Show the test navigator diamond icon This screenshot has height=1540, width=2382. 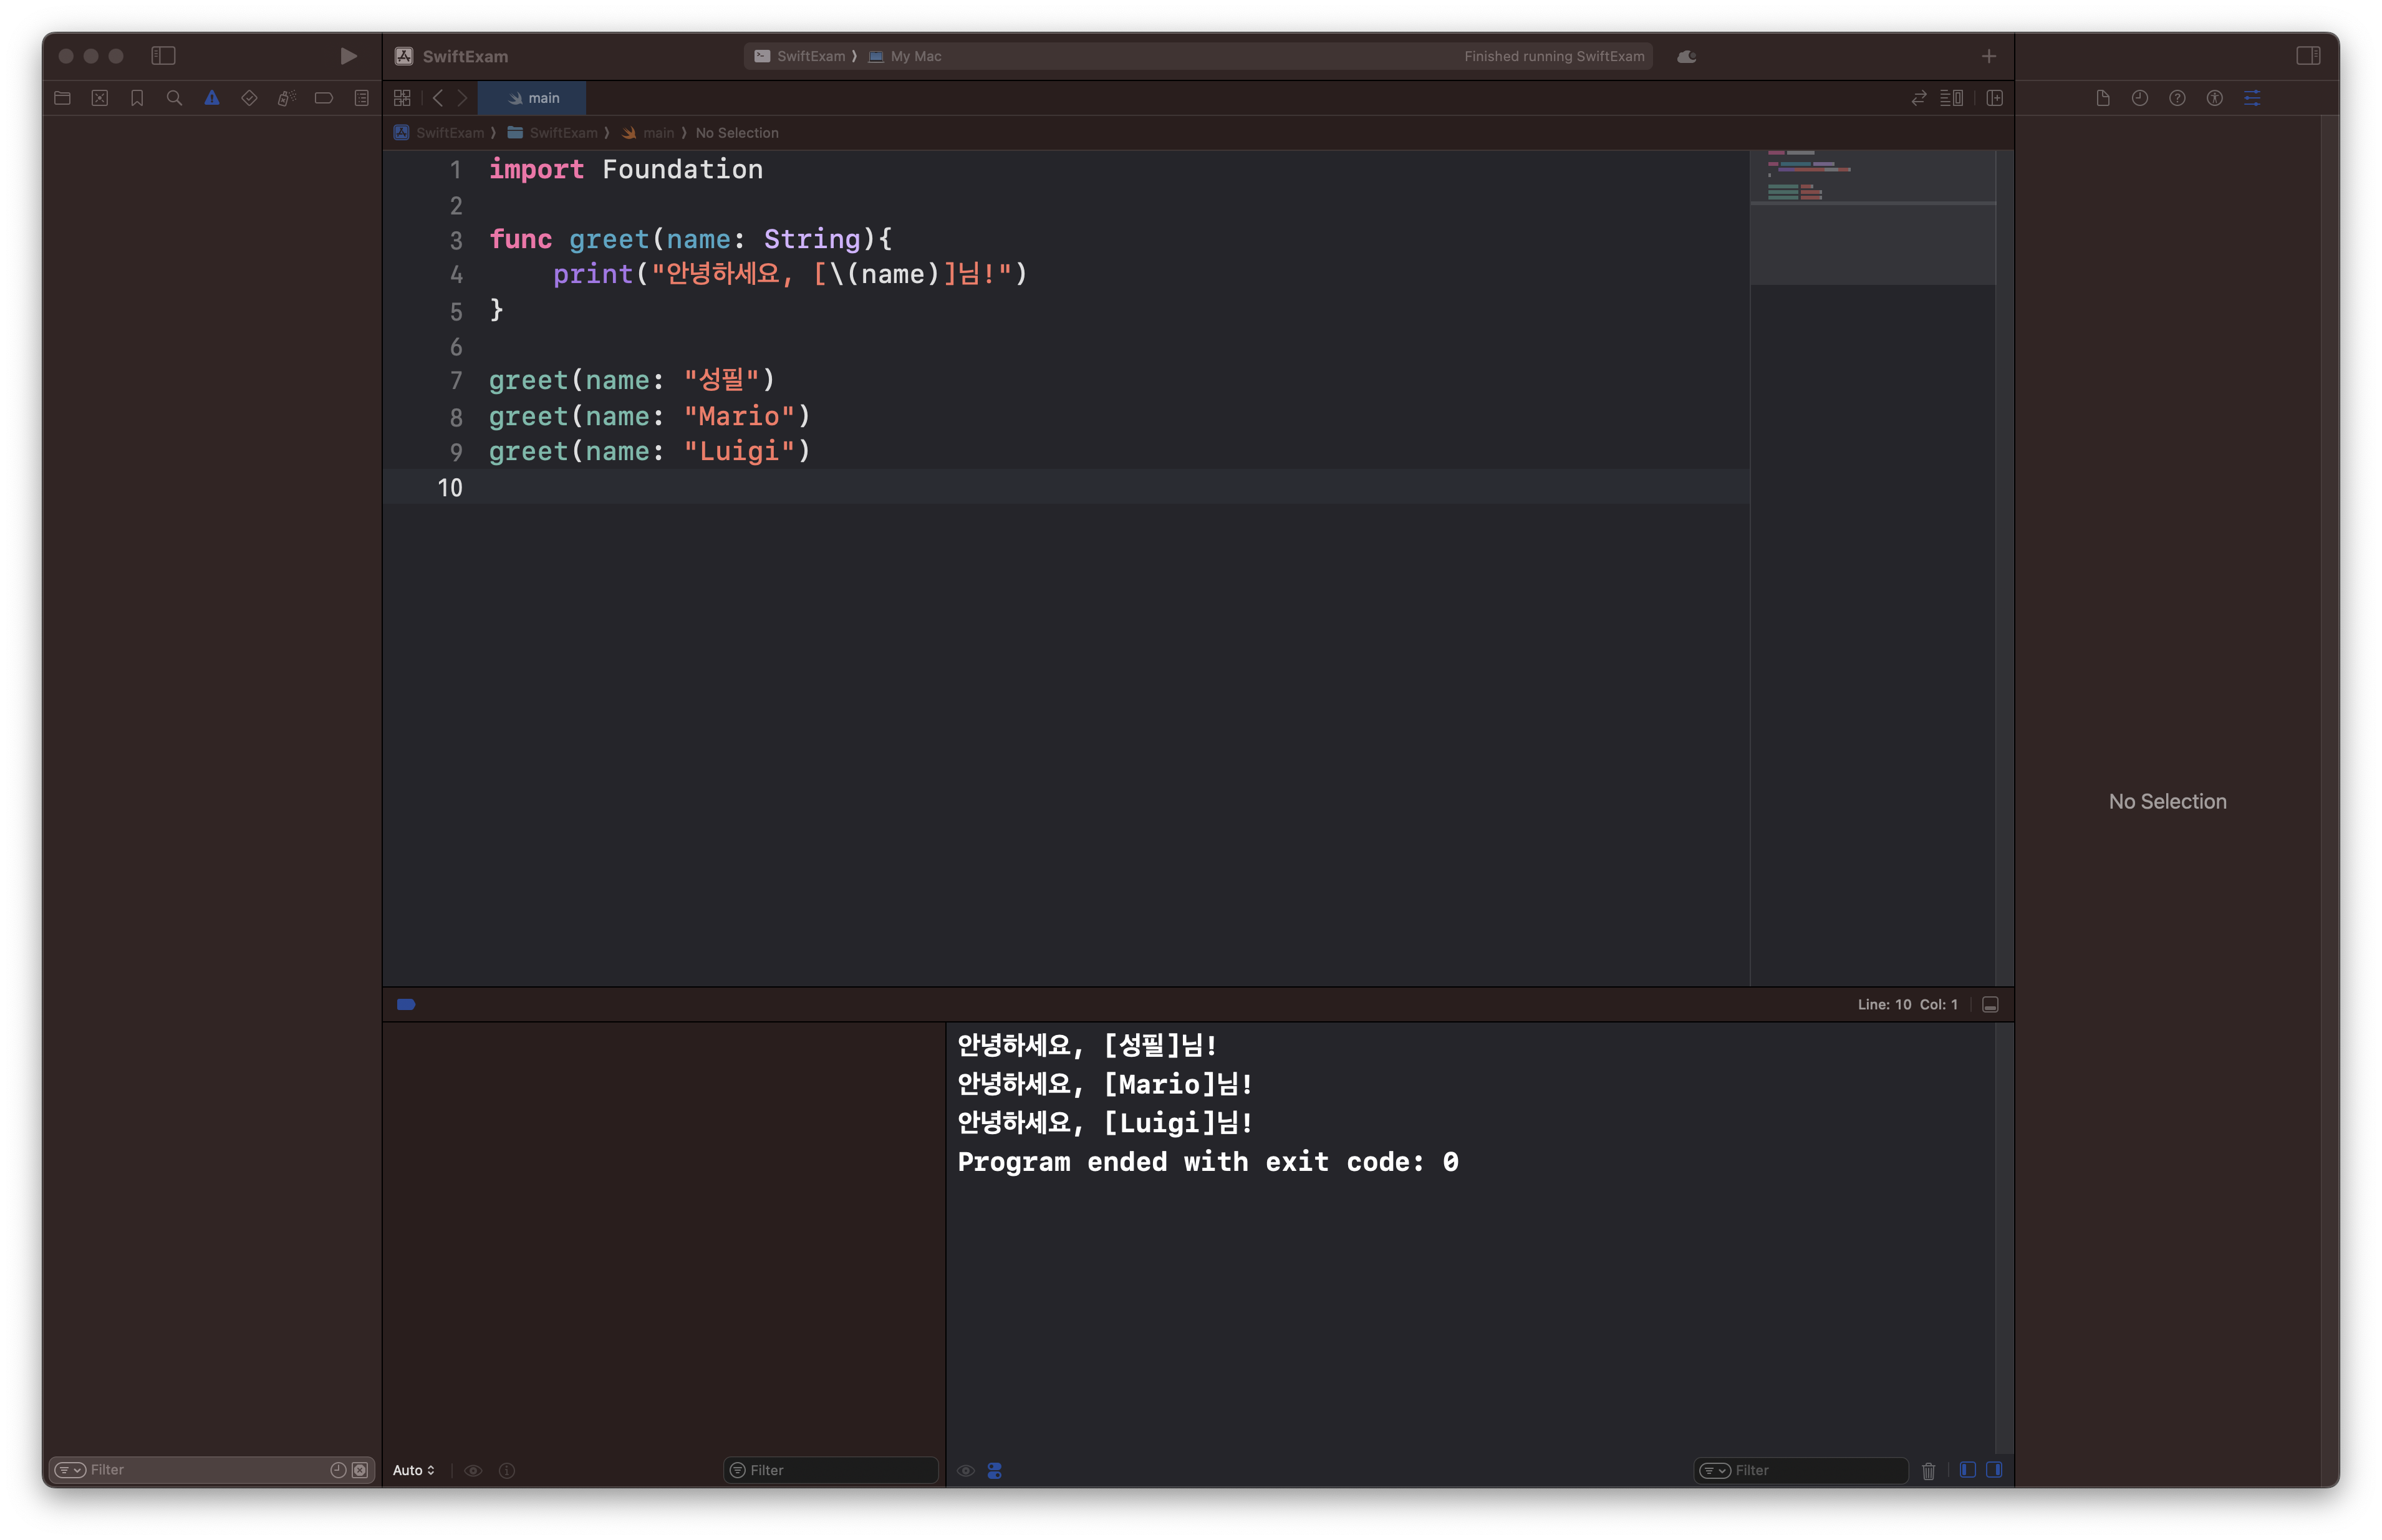click(x=249, y=98)
